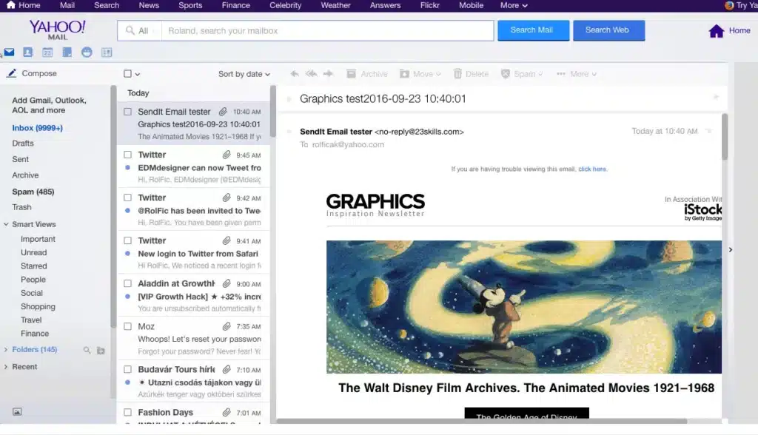Open the Contacts panel icon
Screen dimensions: 758x435
27,52
